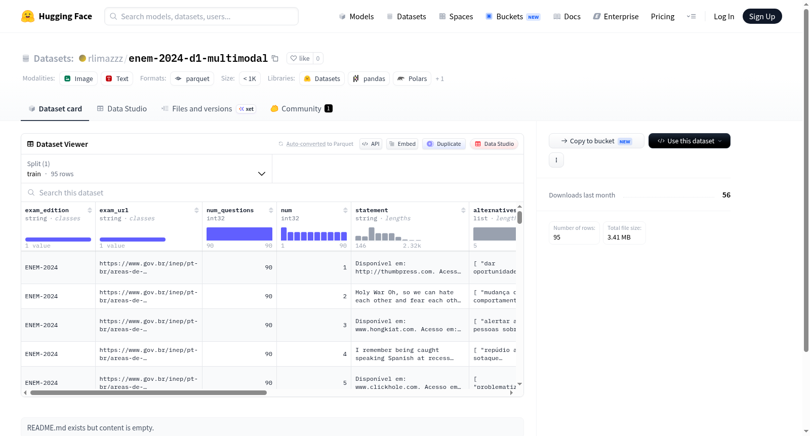Image resolution: width=810 pixels, height=436 pixels.
Task: Click the Embed button
Action: point(402,144)
